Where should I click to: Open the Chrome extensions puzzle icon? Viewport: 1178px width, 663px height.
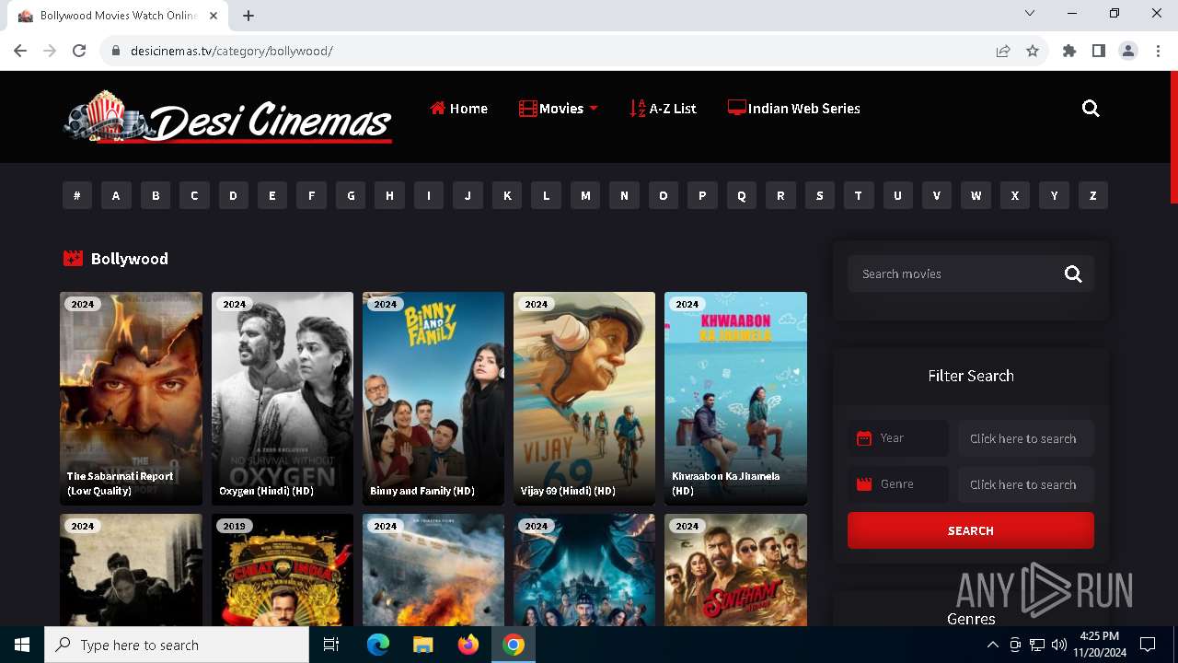[1068, 51]
